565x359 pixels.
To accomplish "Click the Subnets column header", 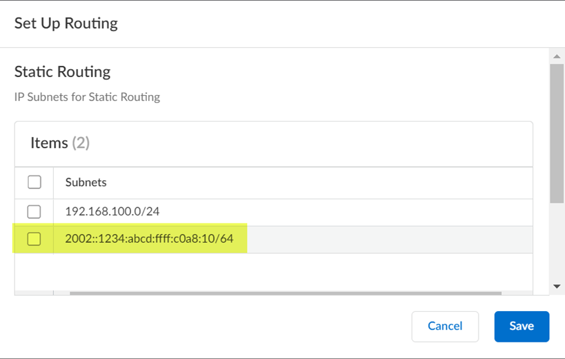I will click(86, 182).
